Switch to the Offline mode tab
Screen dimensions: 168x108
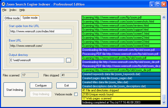[12, 18]
